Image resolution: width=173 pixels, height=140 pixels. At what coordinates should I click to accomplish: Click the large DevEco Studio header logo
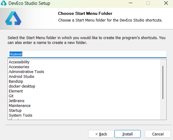(13, 18)
